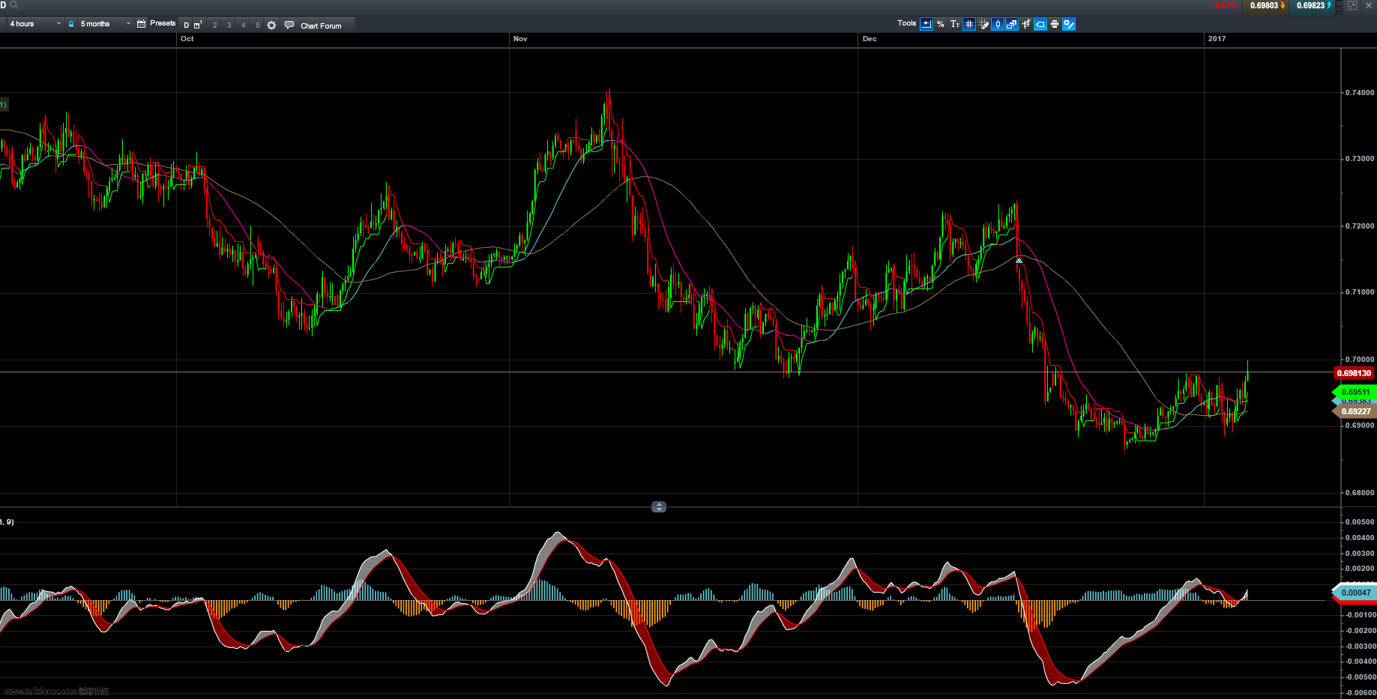Select preset 1 with save icon
Screen dimensions: 1377x699
(199, 25)
